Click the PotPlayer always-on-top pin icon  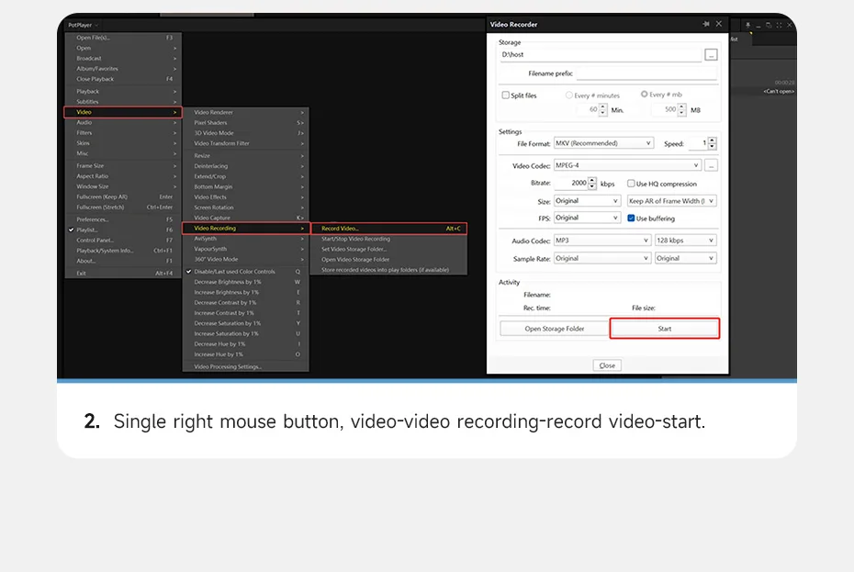[747, 25]
